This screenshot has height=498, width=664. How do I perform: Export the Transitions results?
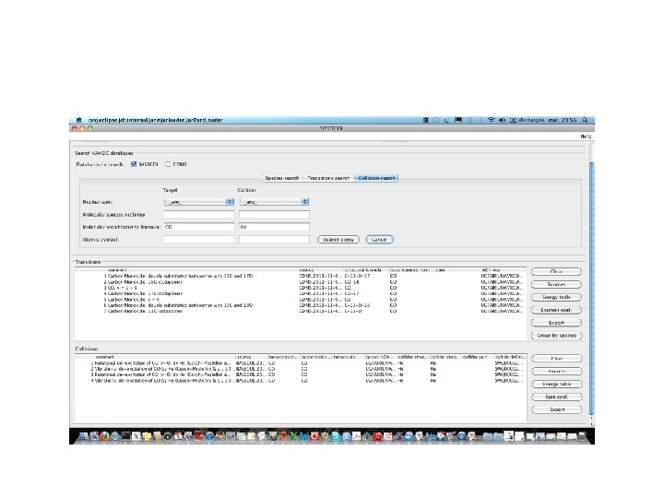(556, 323)
